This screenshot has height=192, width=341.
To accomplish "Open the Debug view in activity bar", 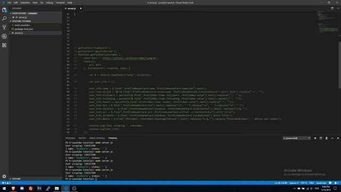I will [x=4, y=36].
